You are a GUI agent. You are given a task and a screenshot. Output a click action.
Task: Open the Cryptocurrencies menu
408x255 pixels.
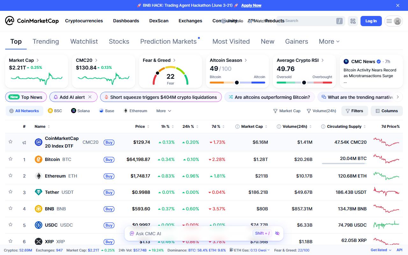tap(84, 21)
